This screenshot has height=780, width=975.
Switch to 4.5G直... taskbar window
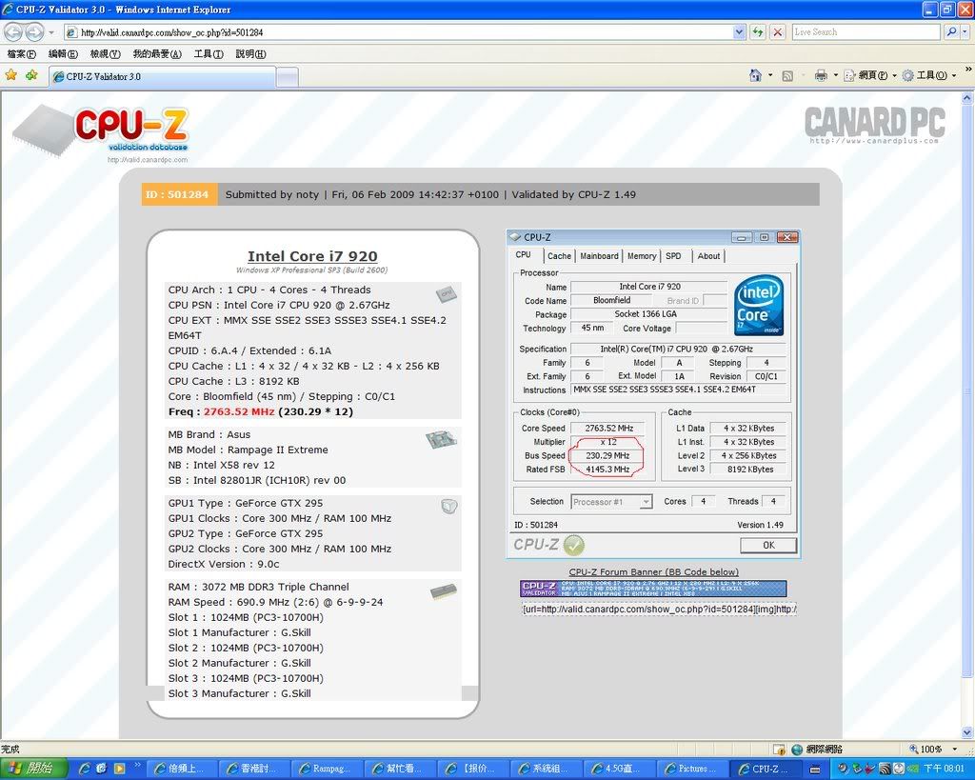point(617,769)
